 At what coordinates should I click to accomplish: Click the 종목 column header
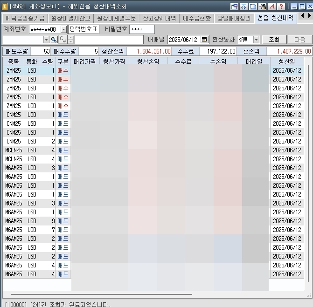point(14,61)
